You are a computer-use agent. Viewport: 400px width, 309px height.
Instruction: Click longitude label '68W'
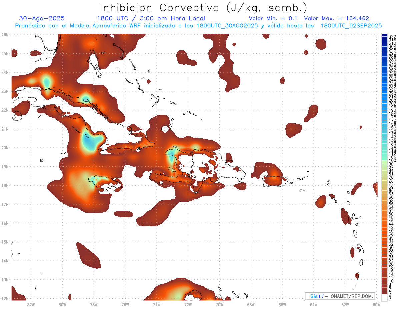[x=251, y=304]
